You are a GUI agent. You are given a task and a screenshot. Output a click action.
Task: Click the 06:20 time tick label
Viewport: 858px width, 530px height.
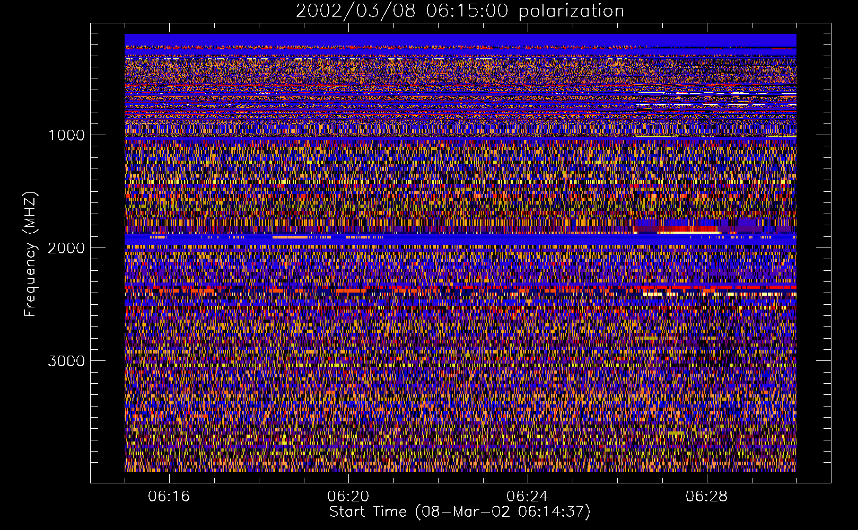tap(348, 497)
